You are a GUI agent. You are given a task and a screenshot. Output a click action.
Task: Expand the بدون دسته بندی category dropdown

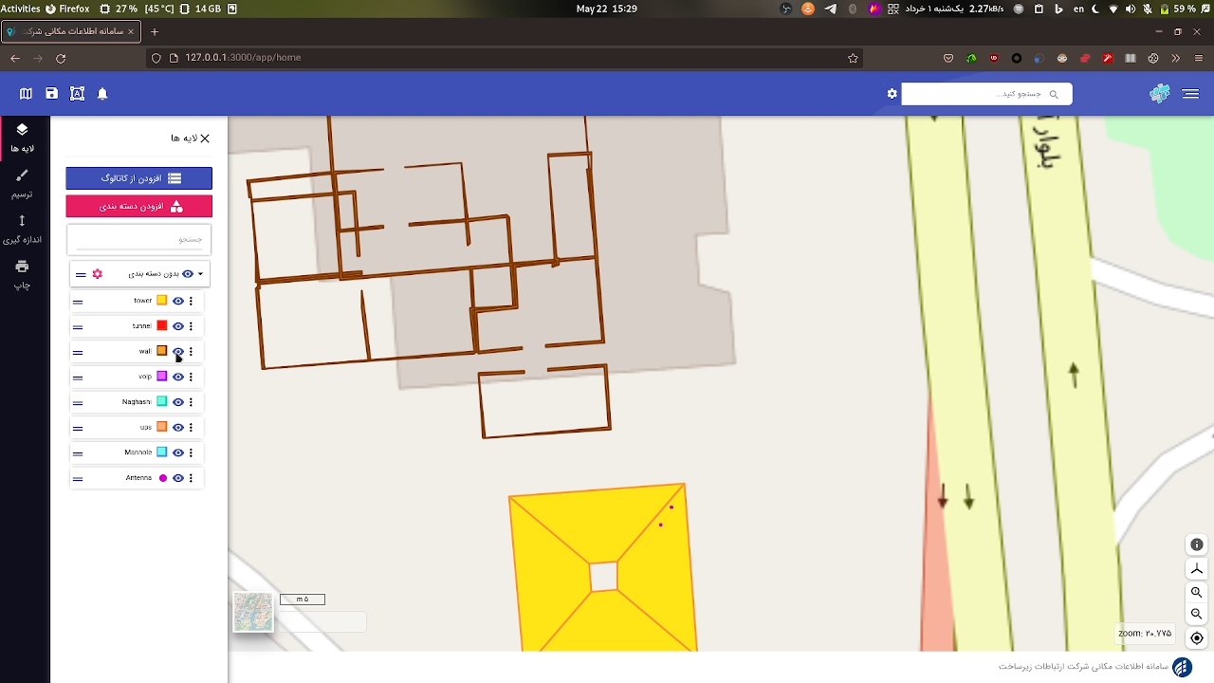coord(200,273)
